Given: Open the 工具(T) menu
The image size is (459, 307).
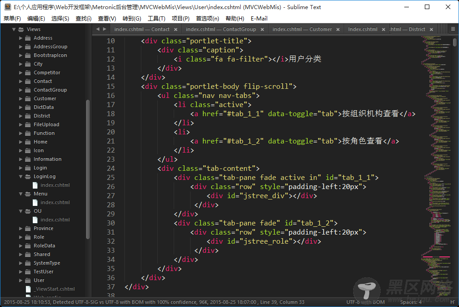Looking at the screenshot, I should coord(156,18).
